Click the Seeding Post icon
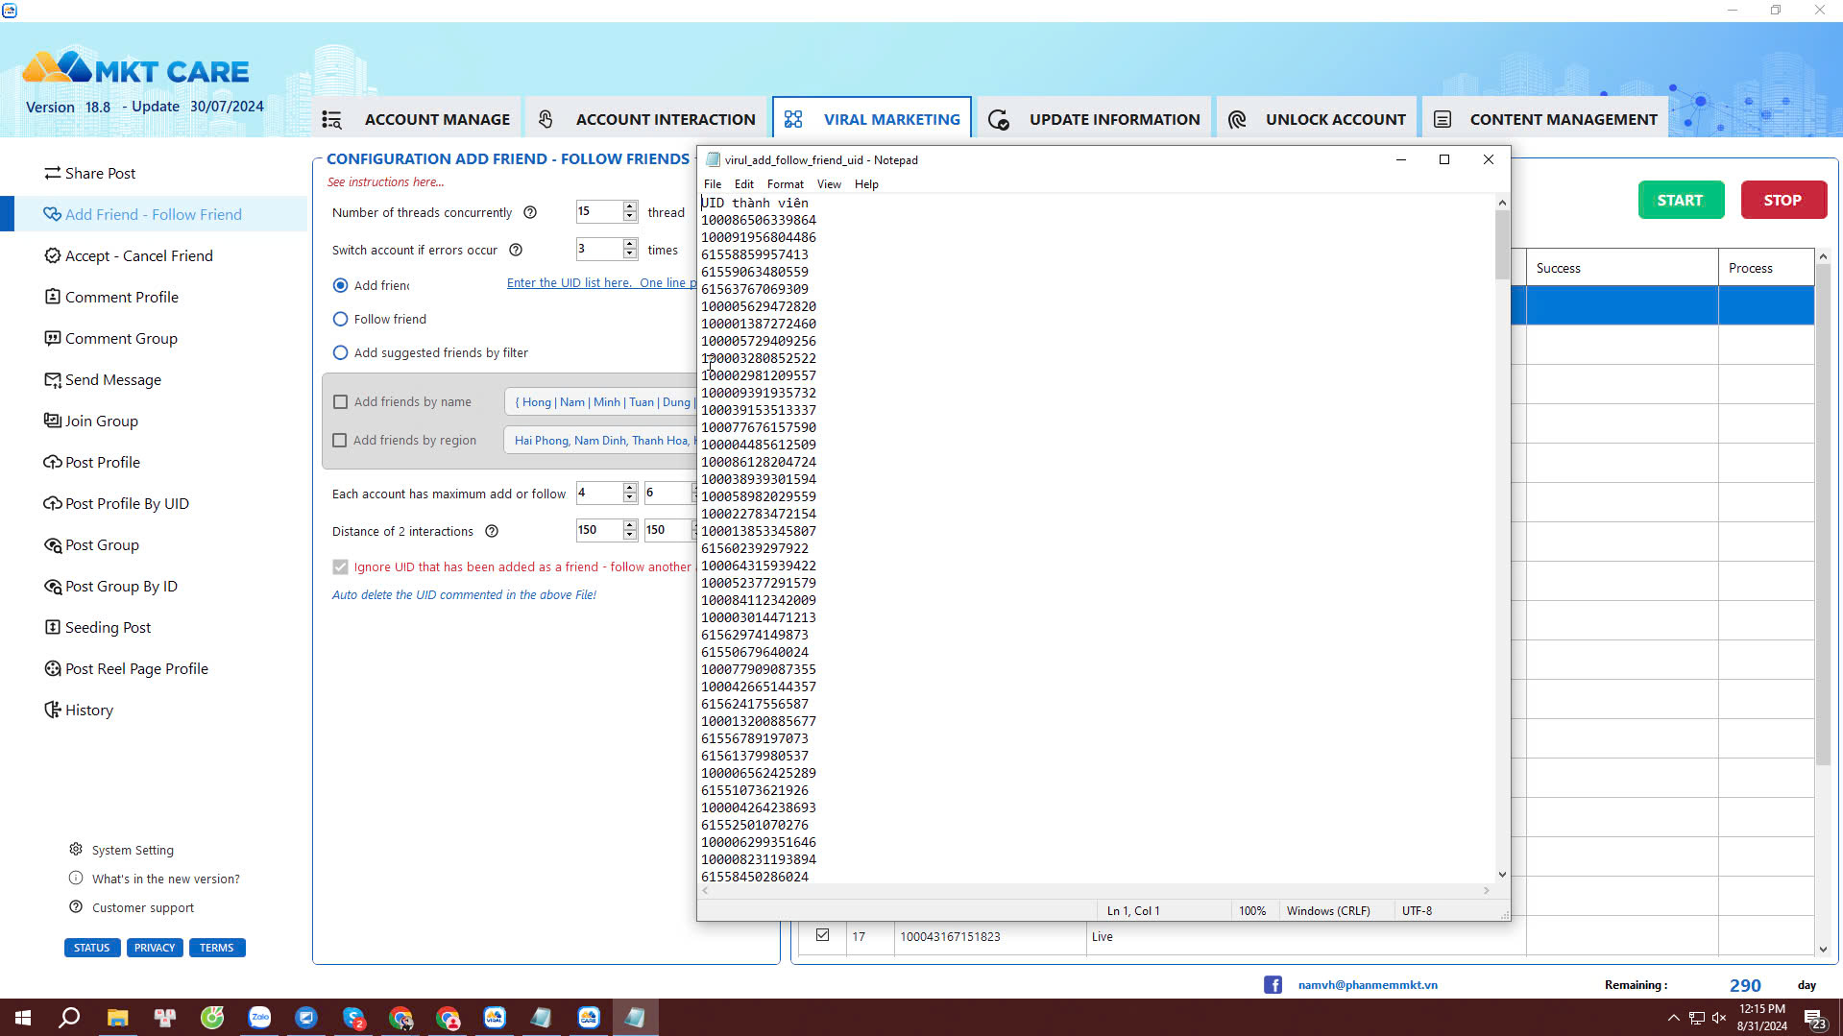Image resolution: width=1843 pixels, height=1036 pixels. (53, 627)
